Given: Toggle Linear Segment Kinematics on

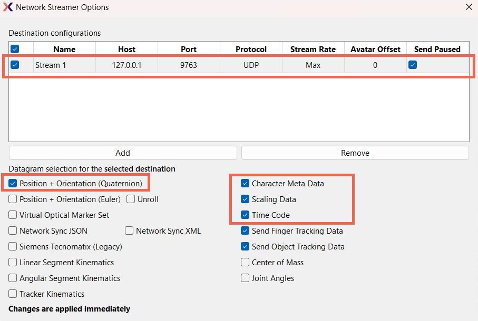Looking at the screenshot, I should pos(13,263).
